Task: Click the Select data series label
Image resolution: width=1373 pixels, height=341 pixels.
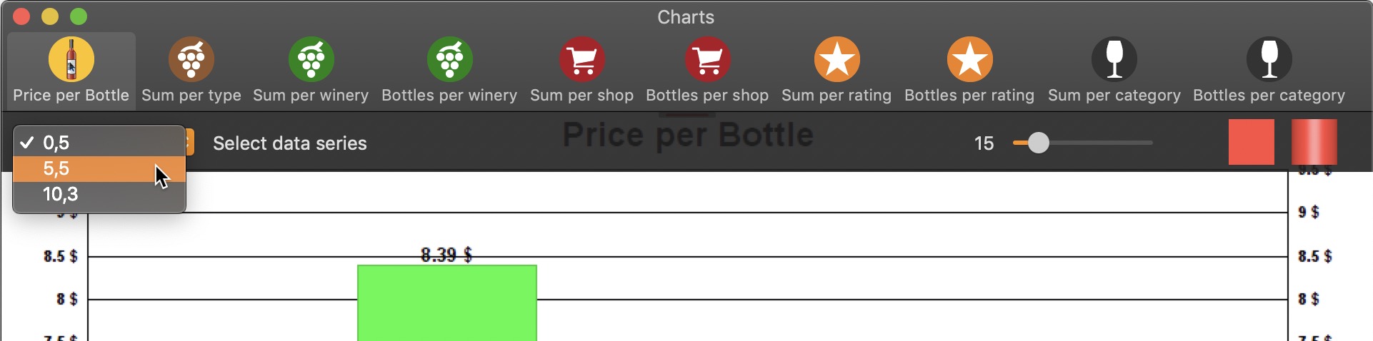Action: point(290,143)
